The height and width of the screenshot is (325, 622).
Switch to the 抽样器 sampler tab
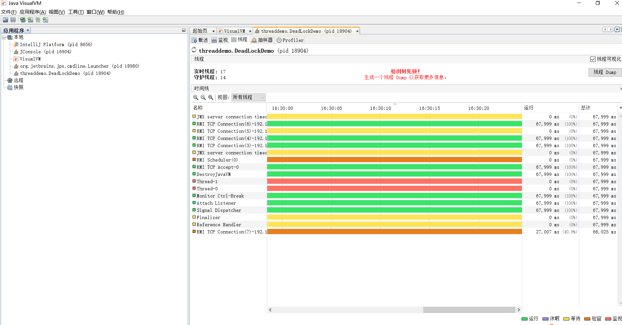(262, 40)
